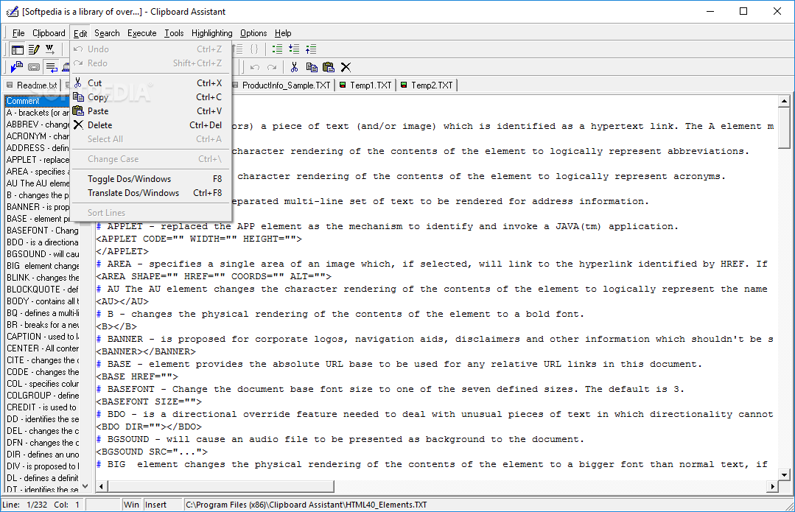795x512 pixels.
Task: Click the 'Win' line-ending status indicator
Action: [131, 505]
